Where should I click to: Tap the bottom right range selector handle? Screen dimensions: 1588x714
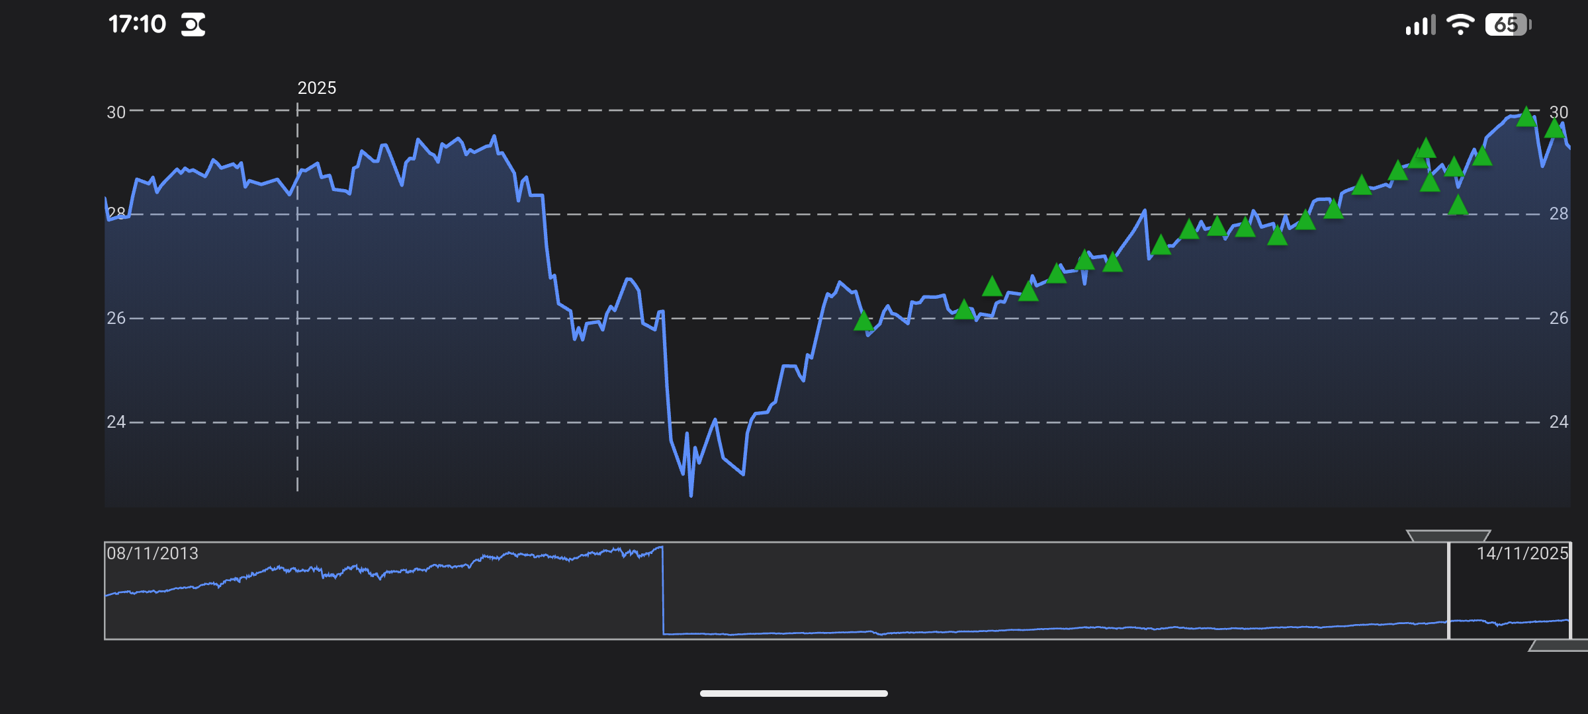tap(1560, 645)
